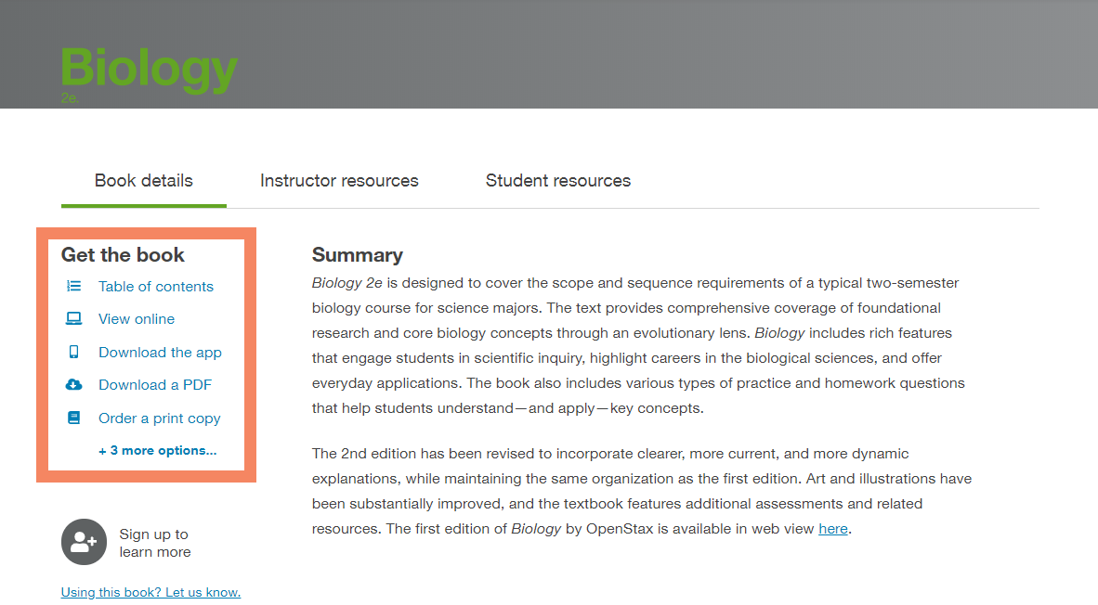Image resolution: width=1098 pixels, height=605 pixels.
Task: Switch to the Student resources tab
Action: pos(557,180)
